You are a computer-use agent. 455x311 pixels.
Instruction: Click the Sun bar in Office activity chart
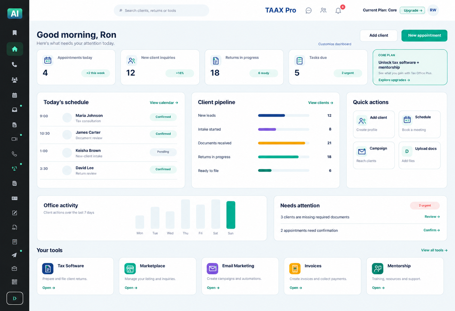coord(231,215)
